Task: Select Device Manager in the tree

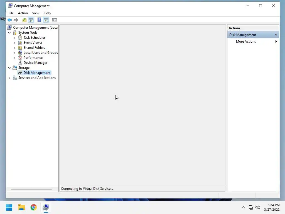Action: pyautogui.click(x=35, y=63)
